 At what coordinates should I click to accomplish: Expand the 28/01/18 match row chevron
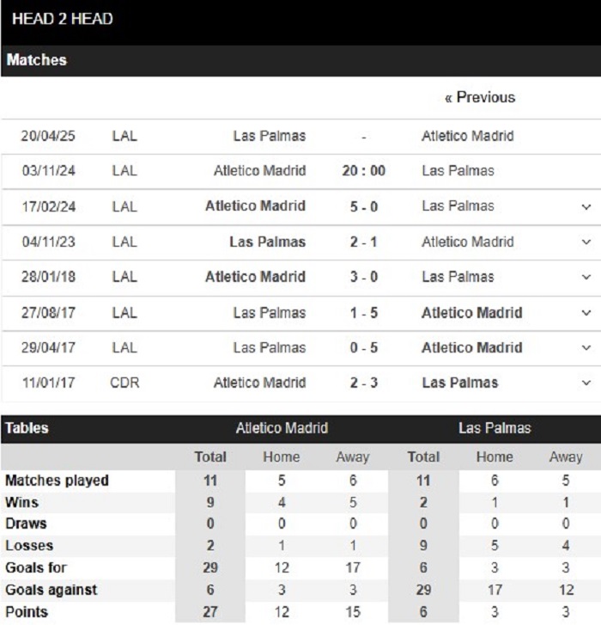(x=586, y=277)
